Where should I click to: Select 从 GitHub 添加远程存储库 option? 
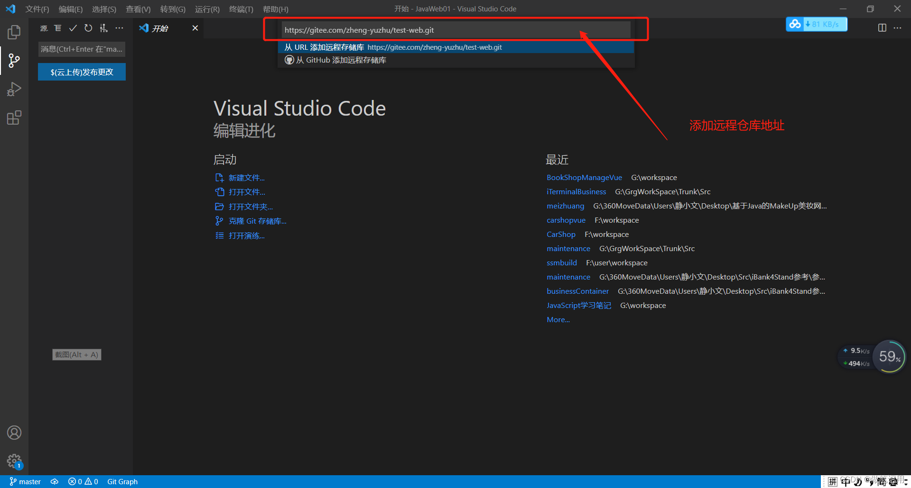click(x=456, y=60)
